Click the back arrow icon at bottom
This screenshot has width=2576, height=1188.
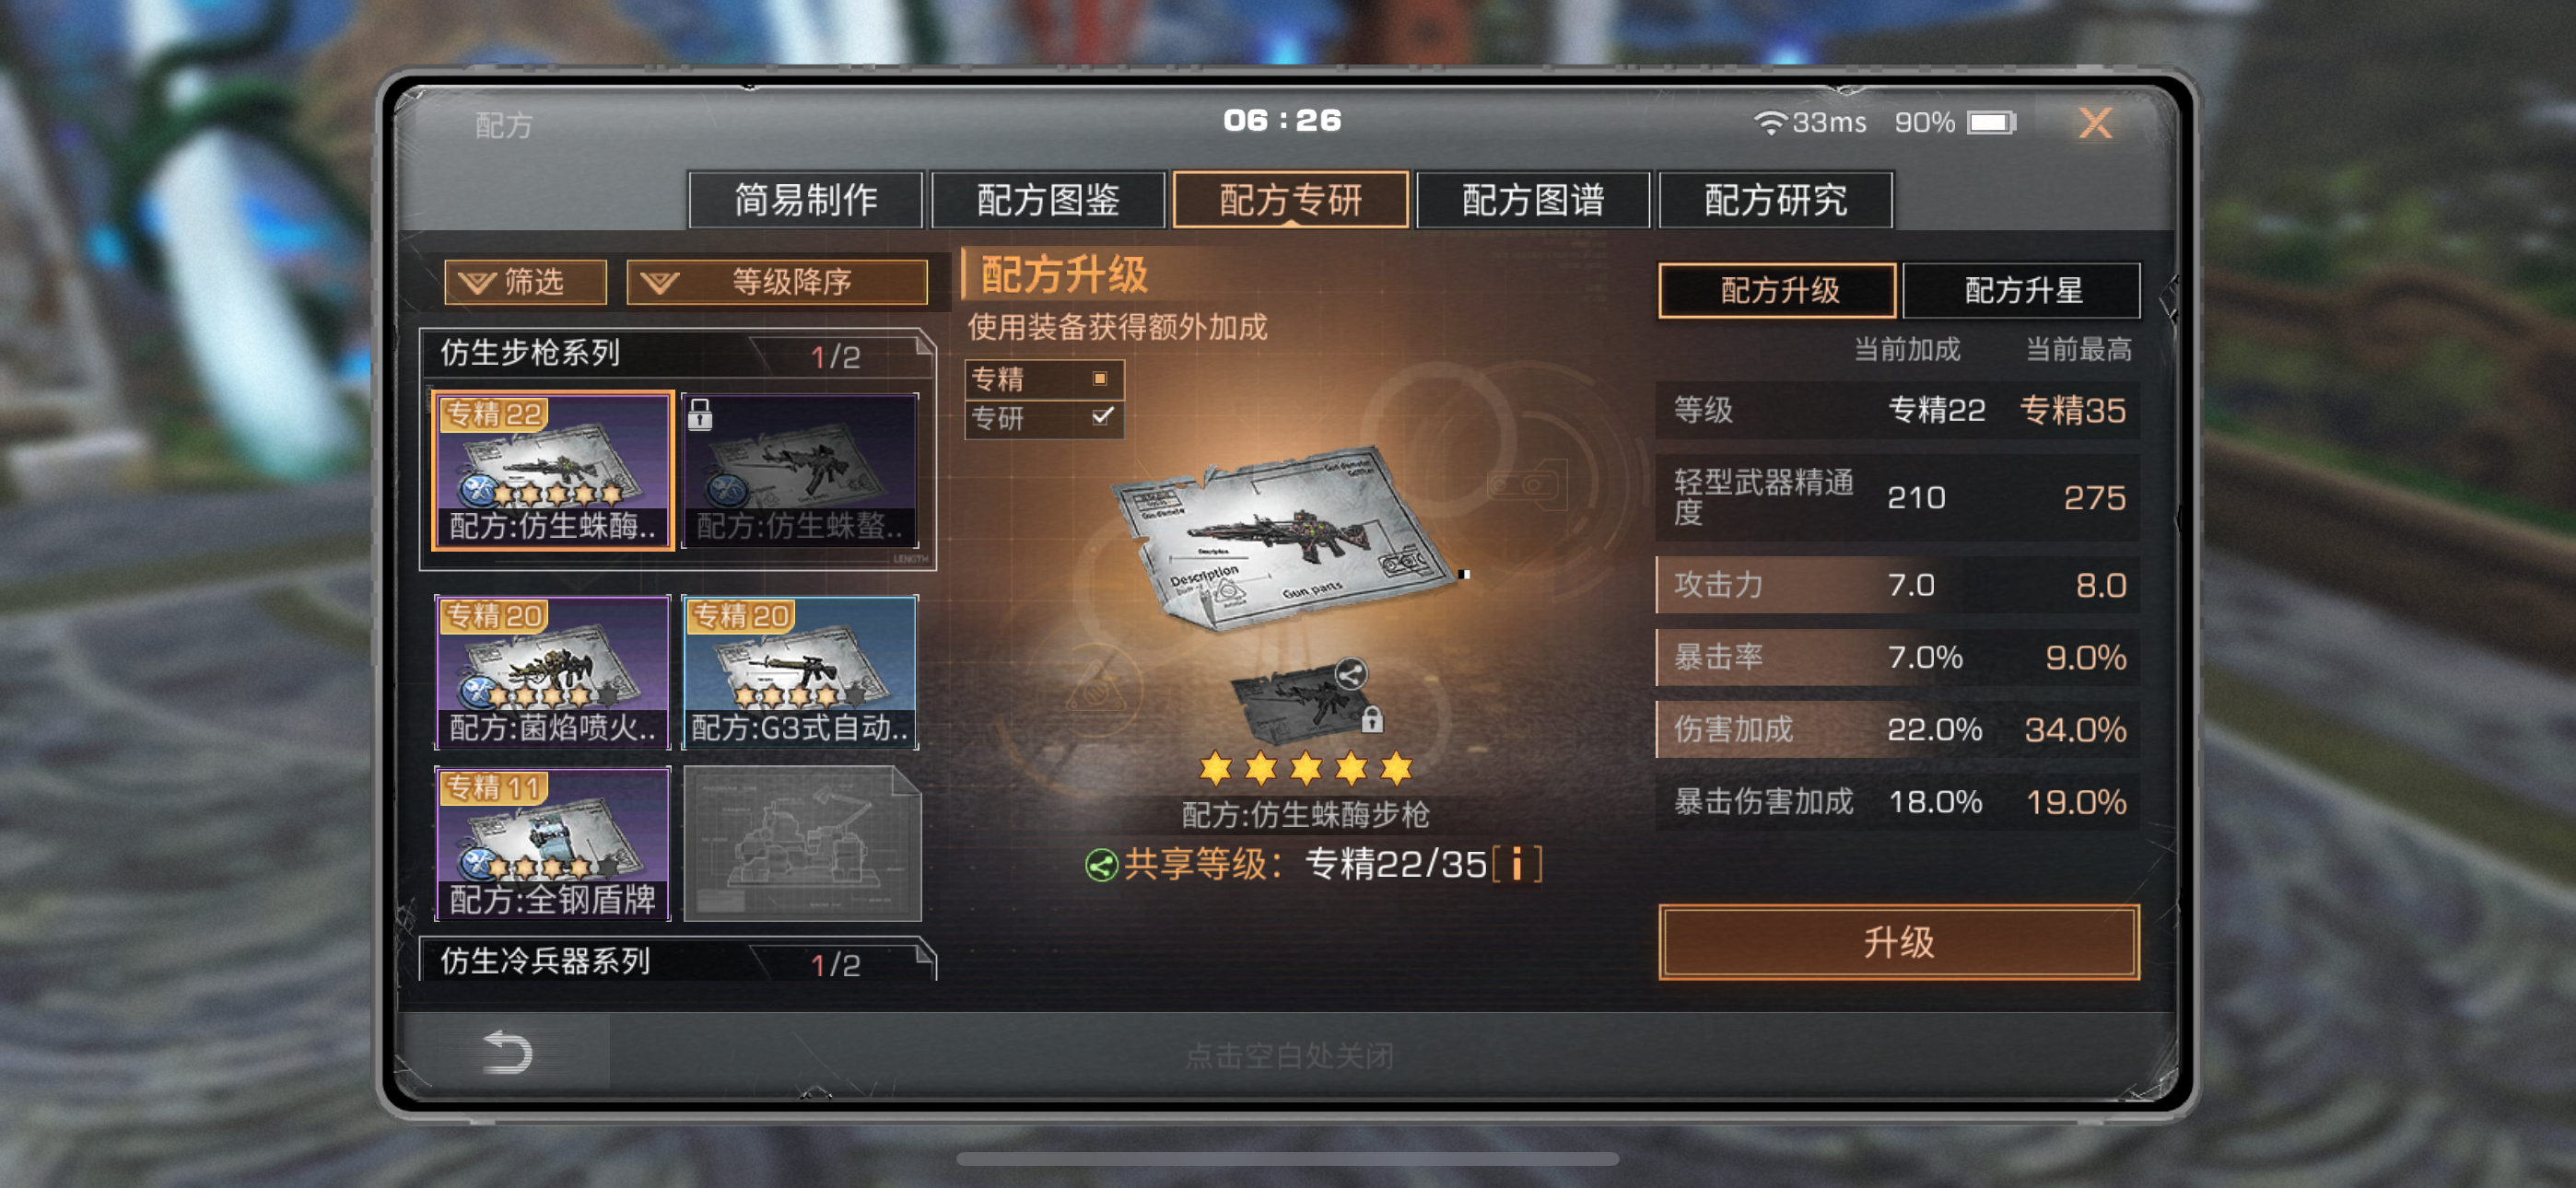[x=508, y=1052]
